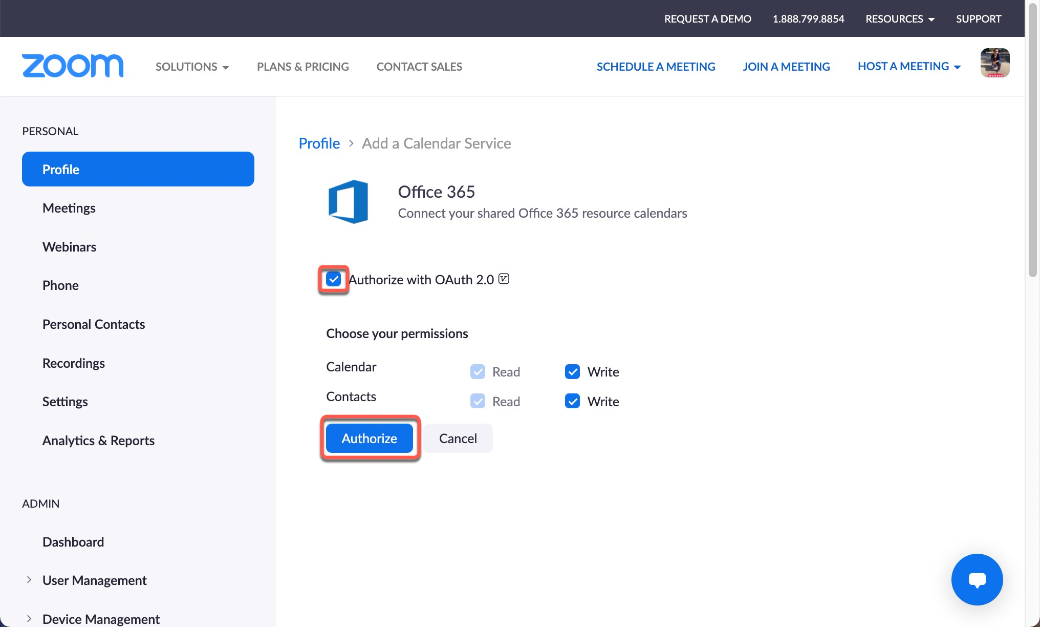This screenshot has width=1040, height=627.
Task: Click Request a Demo link
Action: tap(708, 19)
